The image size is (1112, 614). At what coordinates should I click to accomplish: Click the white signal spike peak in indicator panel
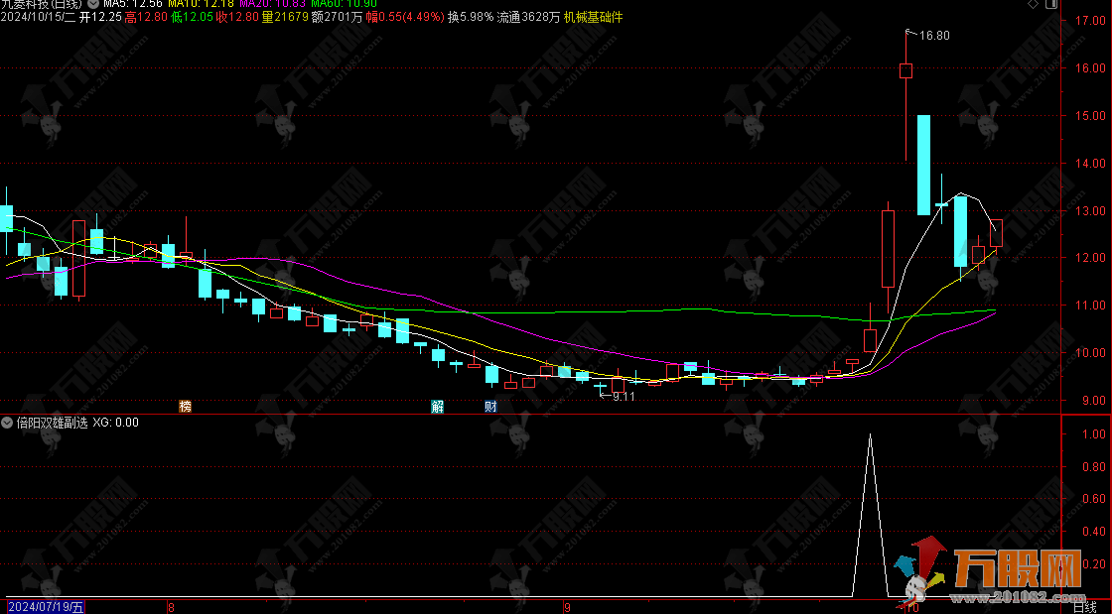point(870,435)
